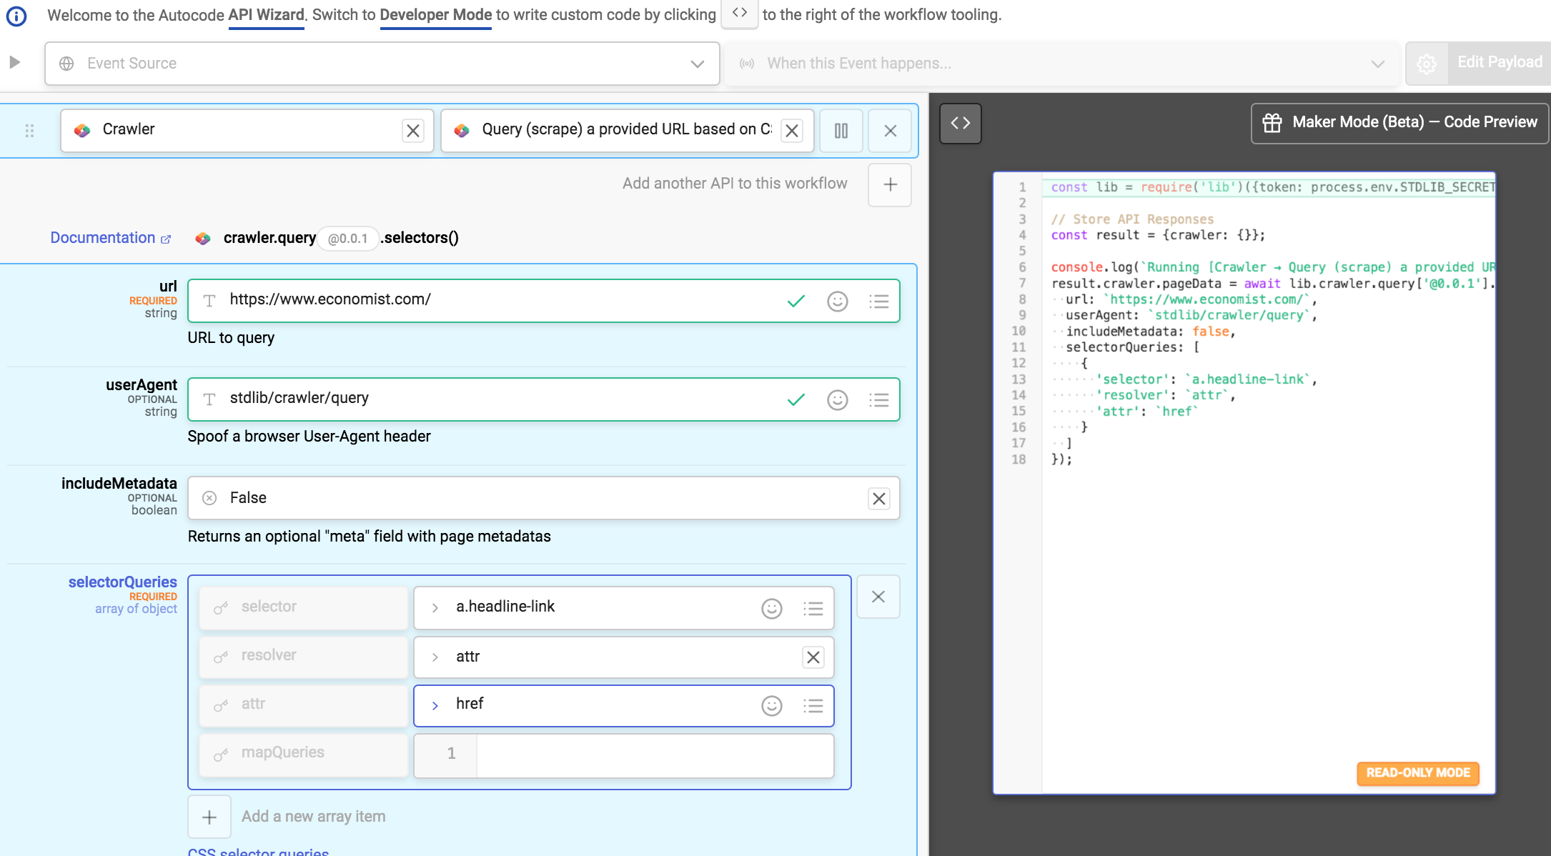The height and width of the screenshot is (856, 1551).
Task: Click the API Wizard link in the banner
Action: (x=267, y=15)
